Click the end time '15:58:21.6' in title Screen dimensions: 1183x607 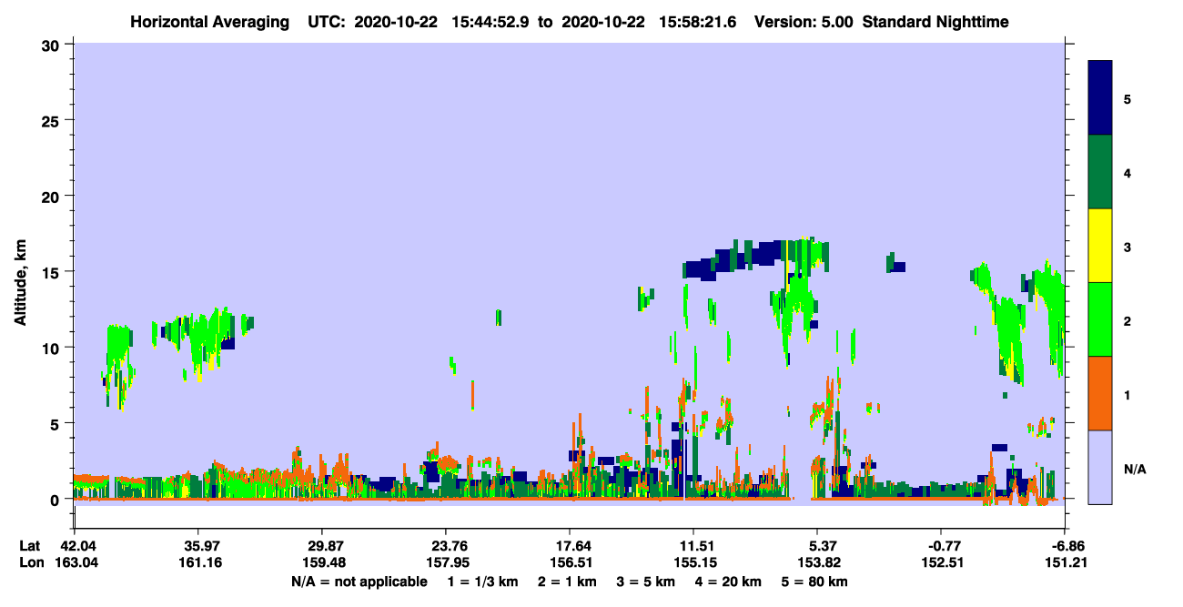[696, 21]
